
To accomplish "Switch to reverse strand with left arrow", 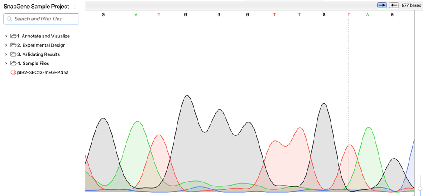I will point(394,5).
